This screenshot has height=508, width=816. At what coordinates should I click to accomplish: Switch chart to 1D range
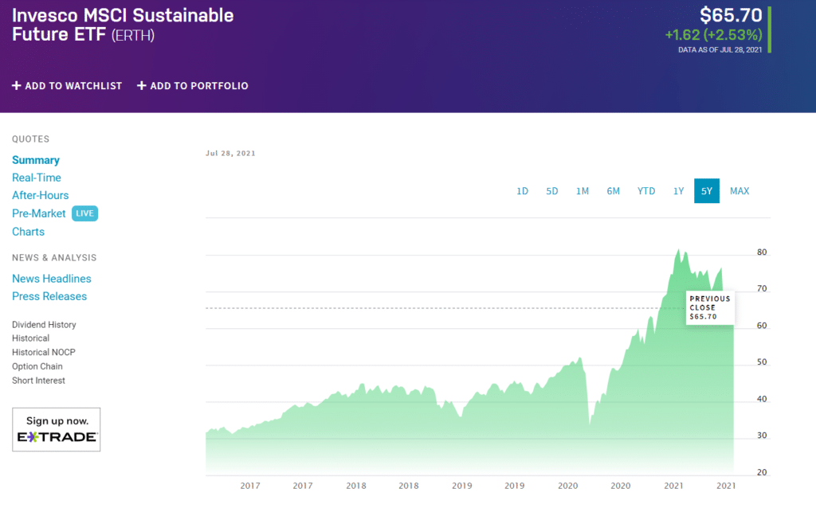click(x=523, y=191)
